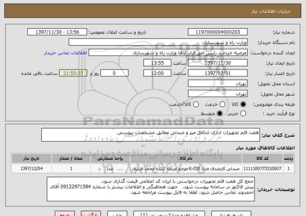Open اطلاعات تماس خریدار link
This screenshot has width=306, height=216.
tap(65, 53)
